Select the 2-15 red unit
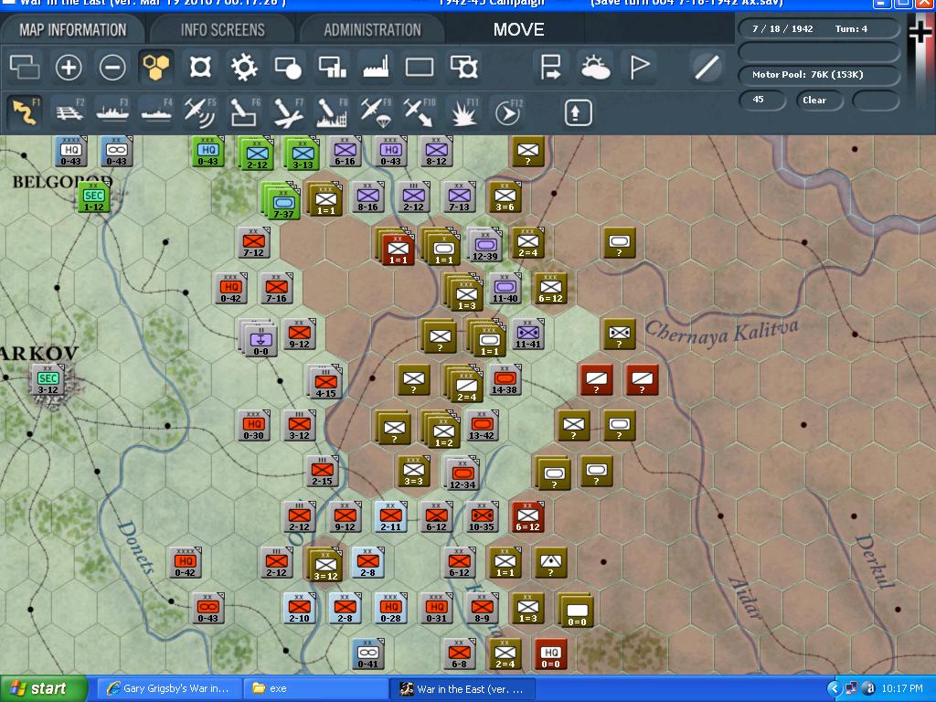Image resolution: width=936 pixels, height=702 pixels. point(323,471)
